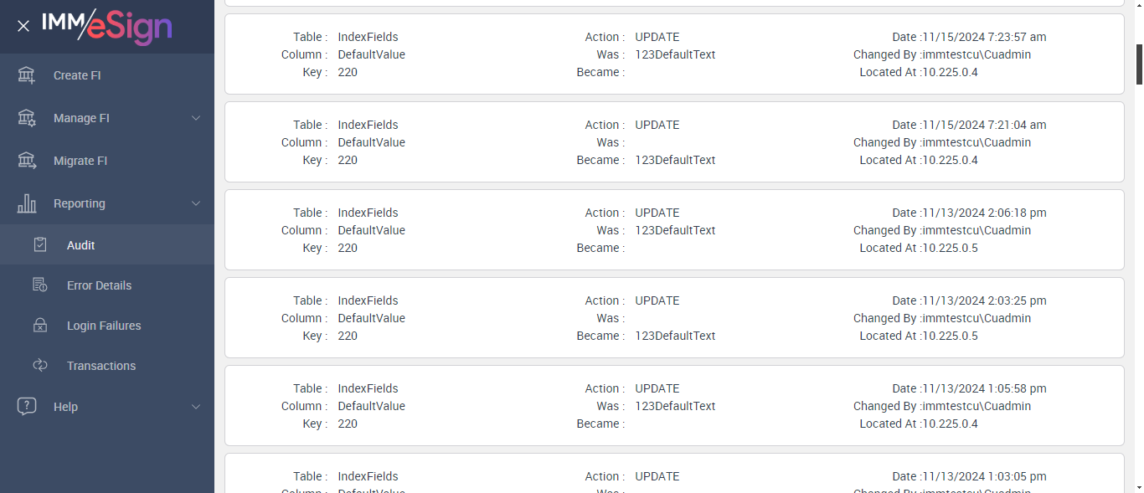Viewport: 1144px width, 493px height.
Task: Click the Login Failures lock icon
Action: click(x=40, y=326)
